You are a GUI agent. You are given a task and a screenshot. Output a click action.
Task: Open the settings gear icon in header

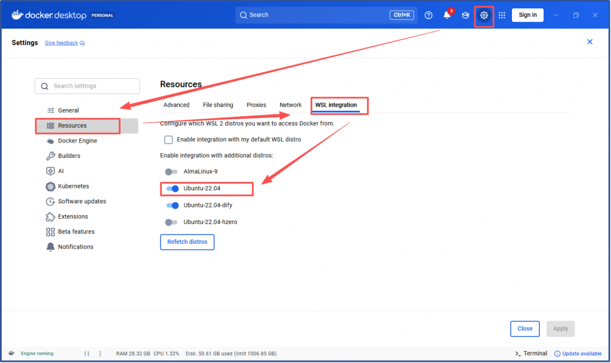click(x=484, y=15)
